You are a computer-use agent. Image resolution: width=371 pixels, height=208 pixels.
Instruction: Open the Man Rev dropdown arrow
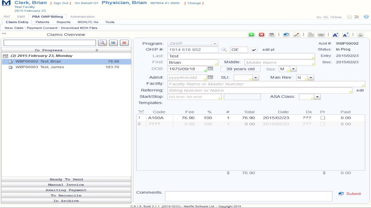(311, 77)
